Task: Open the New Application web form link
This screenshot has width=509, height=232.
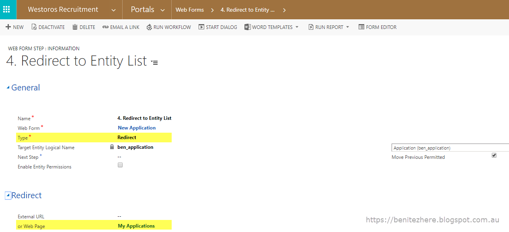Action: coord(136,127)
